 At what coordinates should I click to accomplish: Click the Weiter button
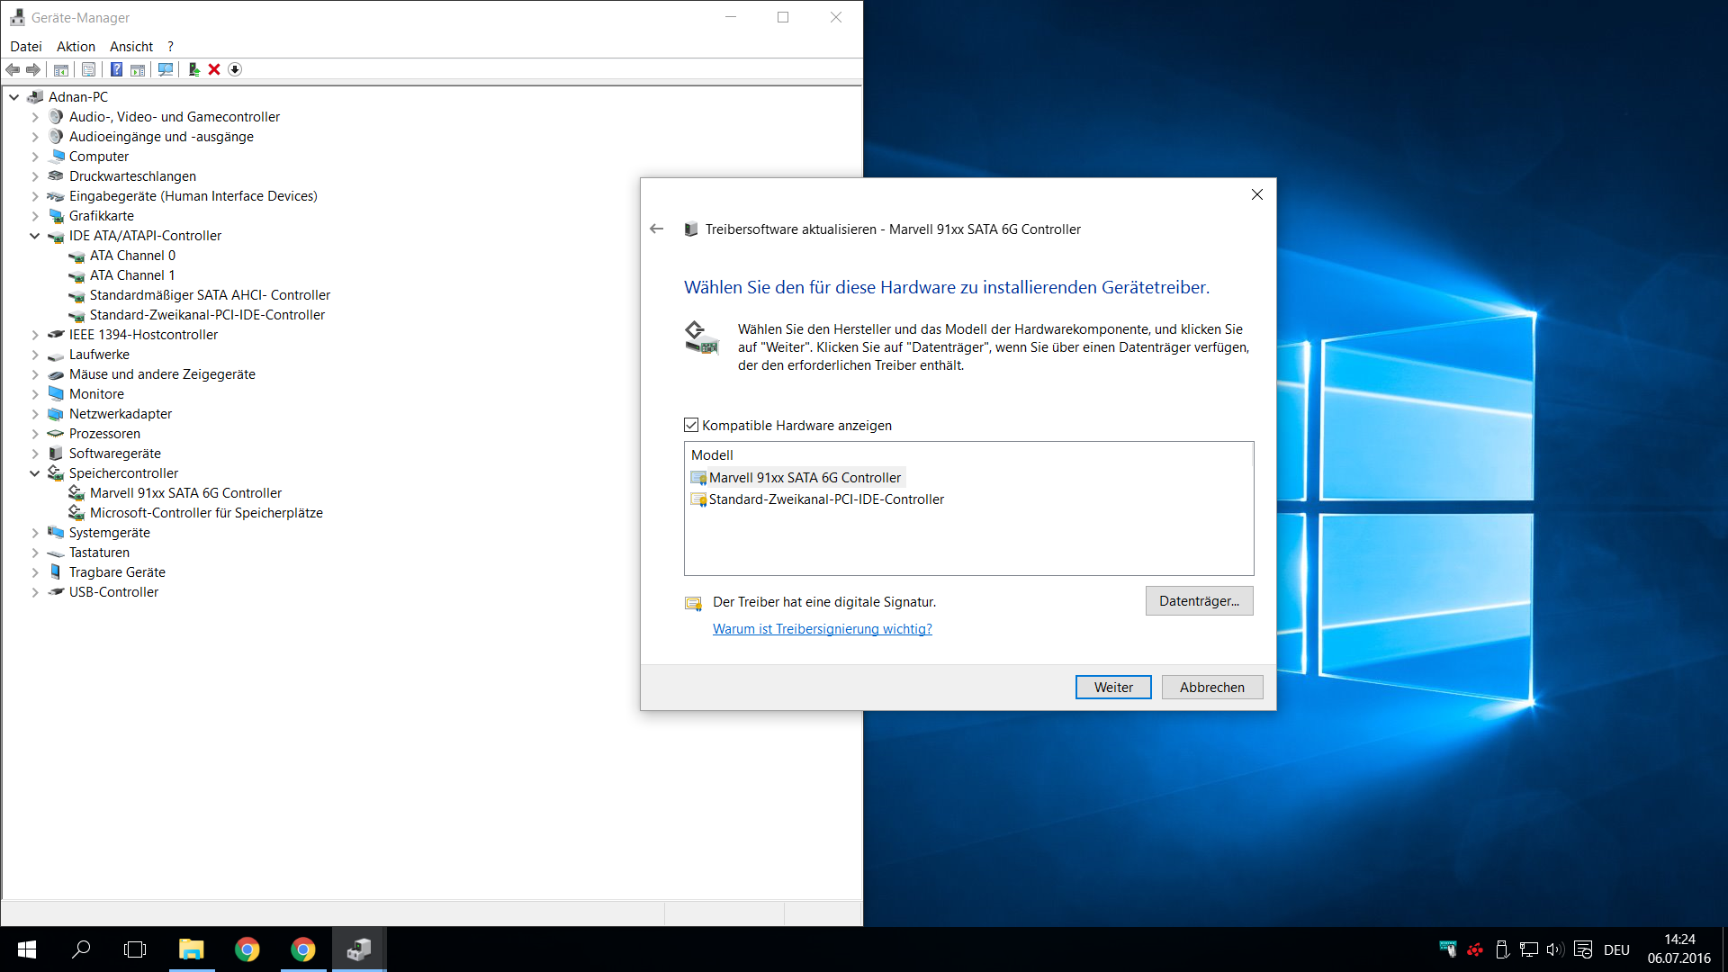click(x=1112, y=688)
